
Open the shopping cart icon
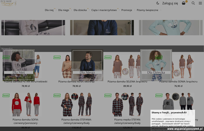pos(184,3)
